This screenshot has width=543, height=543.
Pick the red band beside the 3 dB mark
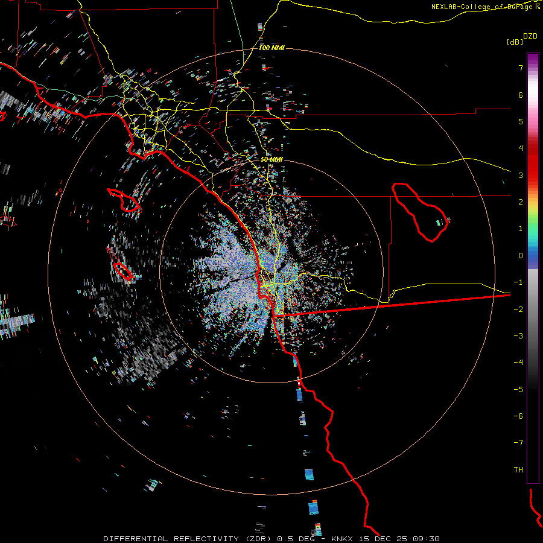tap(533, 173)
